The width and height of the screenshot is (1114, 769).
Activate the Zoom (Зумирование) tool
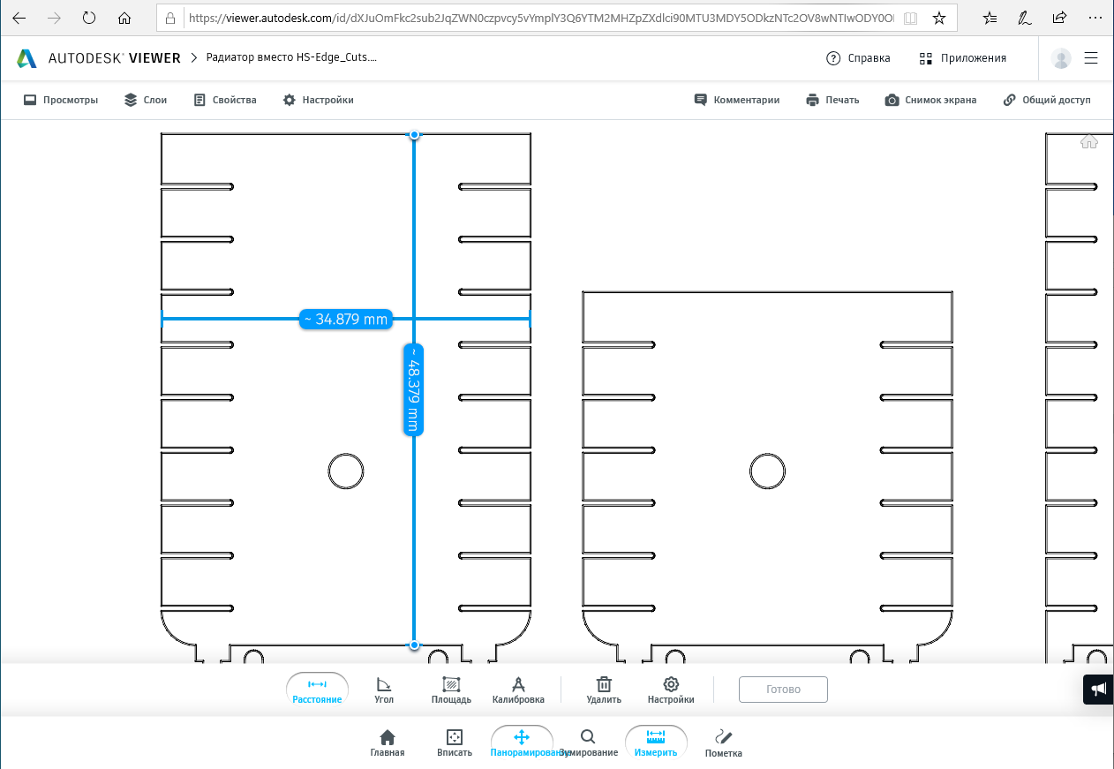click(588, 743)
